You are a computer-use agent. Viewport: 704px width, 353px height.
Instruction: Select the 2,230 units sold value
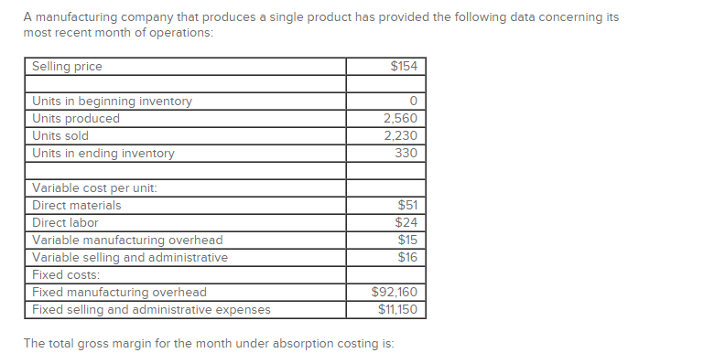coord(400,135)
